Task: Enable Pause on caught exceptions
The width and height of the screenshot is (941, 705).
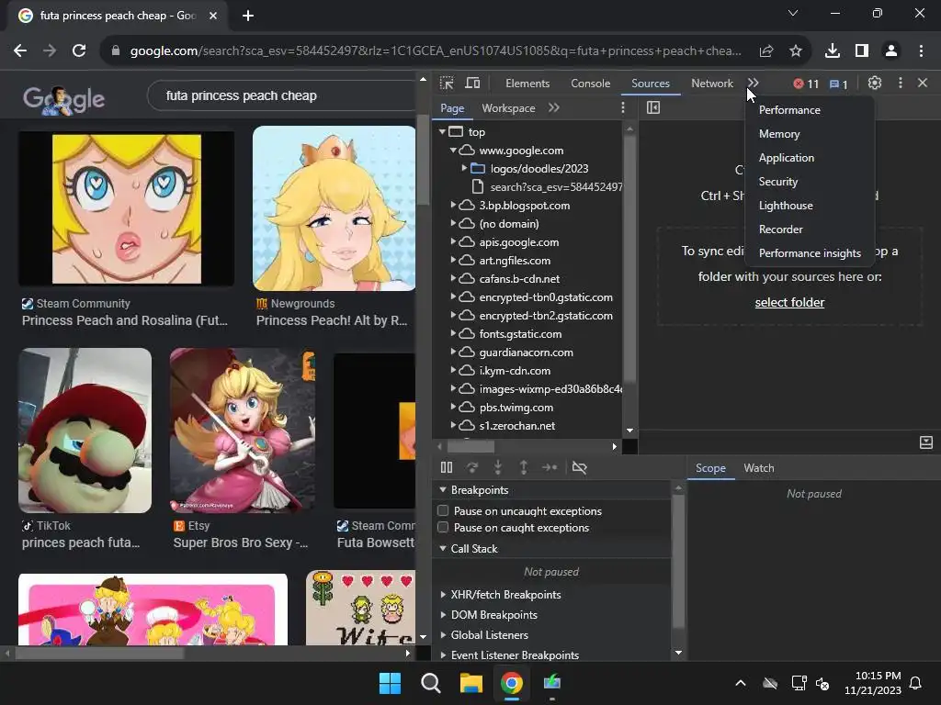Action: click(443, 528)
